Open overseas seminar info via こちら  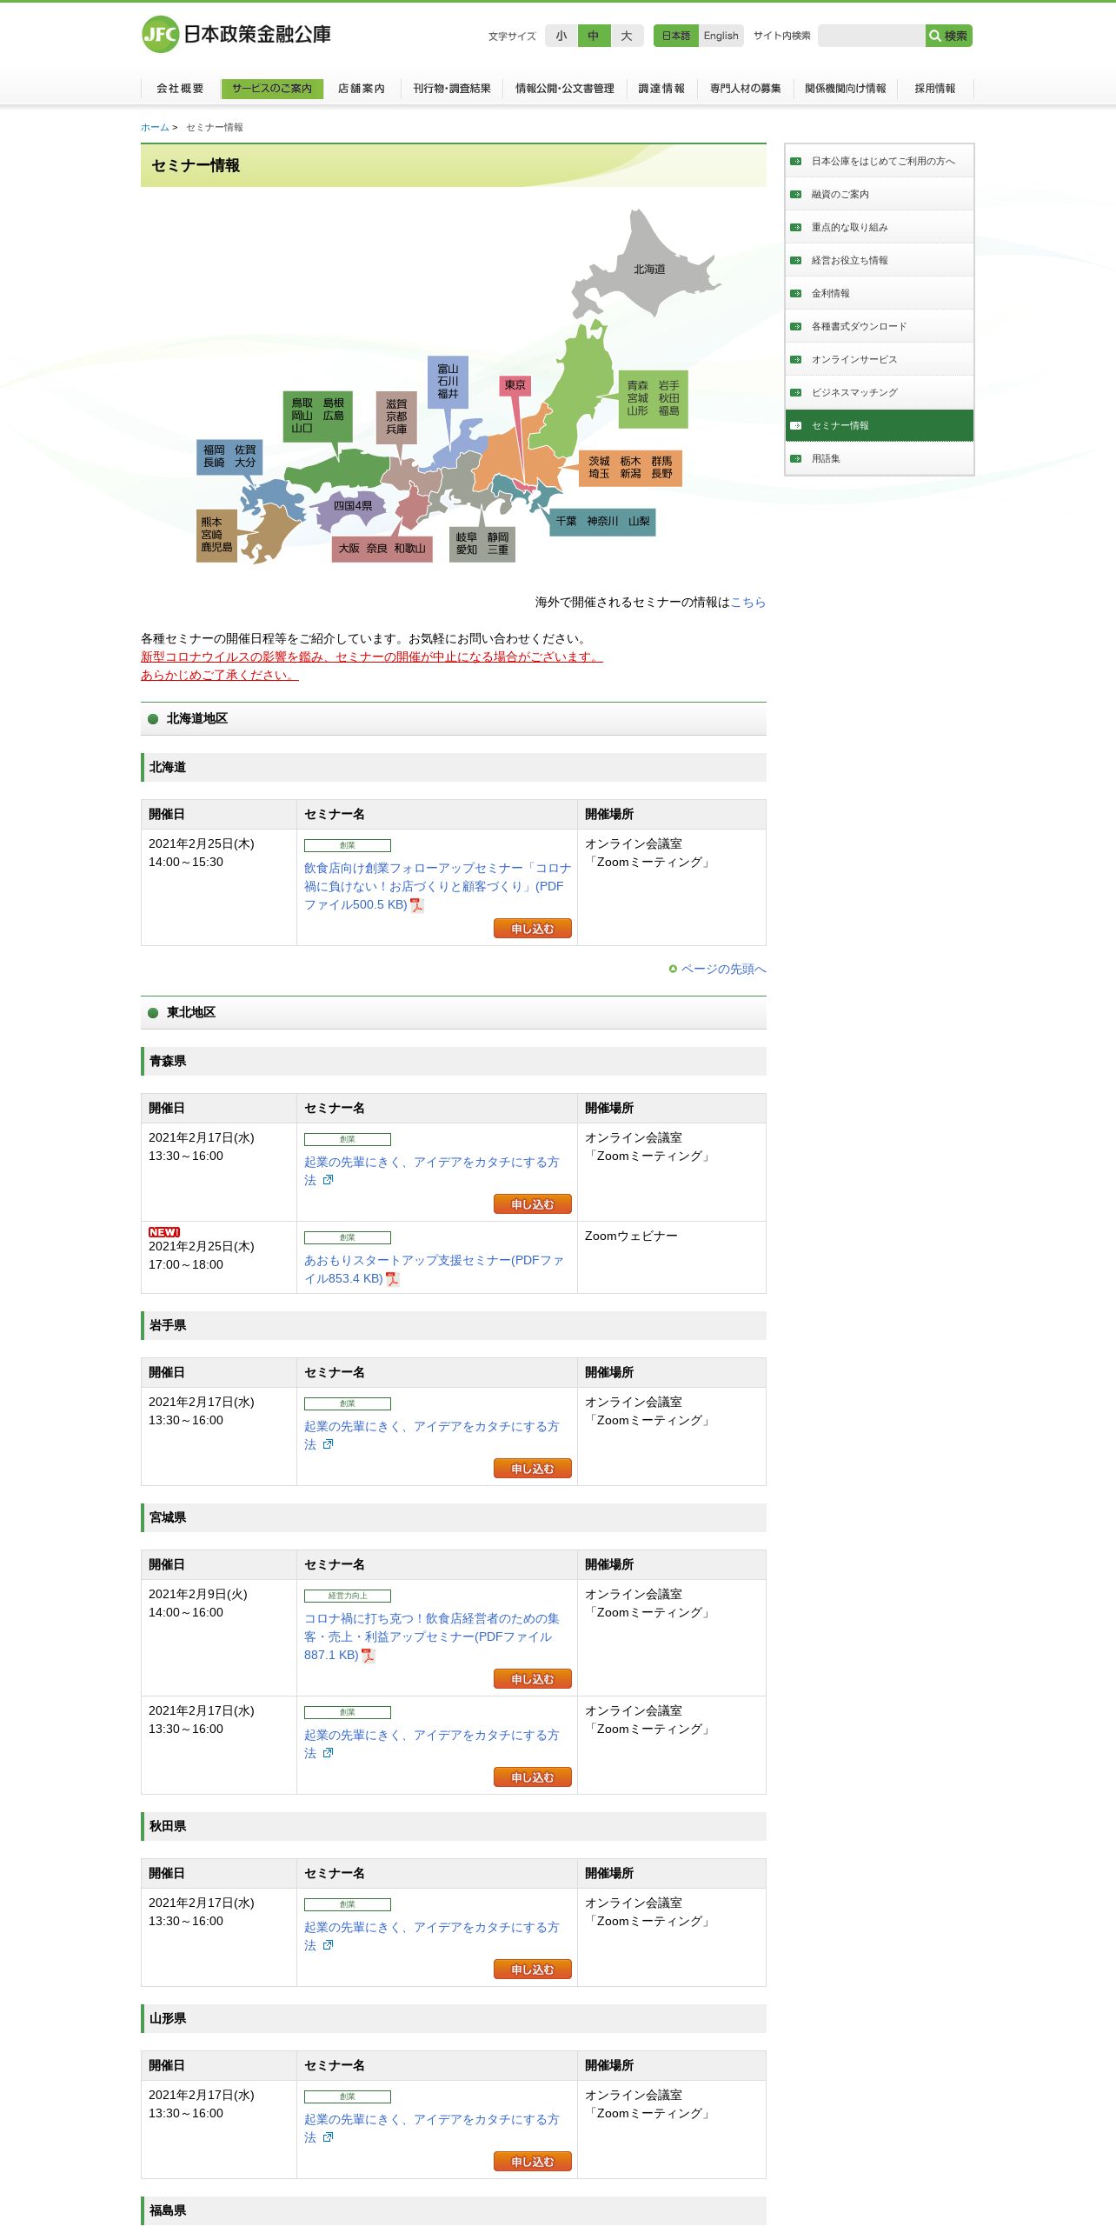click(x=747, y=602)
